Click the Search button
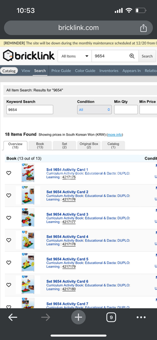The height and width of the screenshot is (340, 157). click(x=147, y=56)
